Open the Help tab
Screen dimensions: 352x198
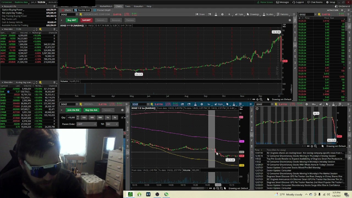(149, 6)
